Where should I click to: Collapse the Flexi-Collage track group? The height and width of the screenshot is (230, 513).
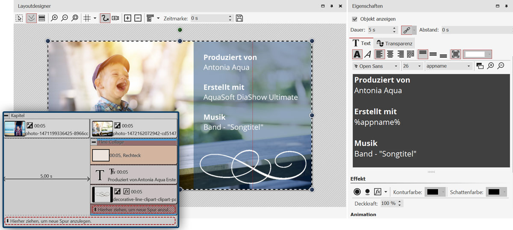(94, 142)
